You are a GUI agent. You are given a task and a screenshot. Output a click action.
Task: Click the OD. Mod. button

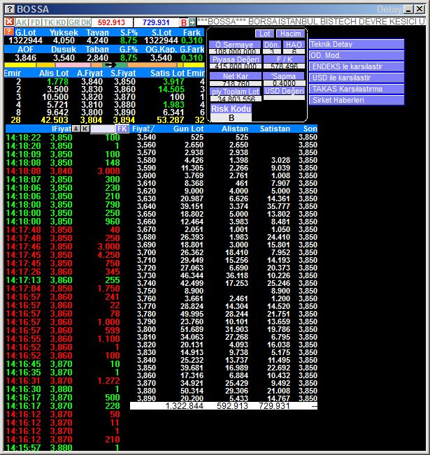tap(357, 55)
